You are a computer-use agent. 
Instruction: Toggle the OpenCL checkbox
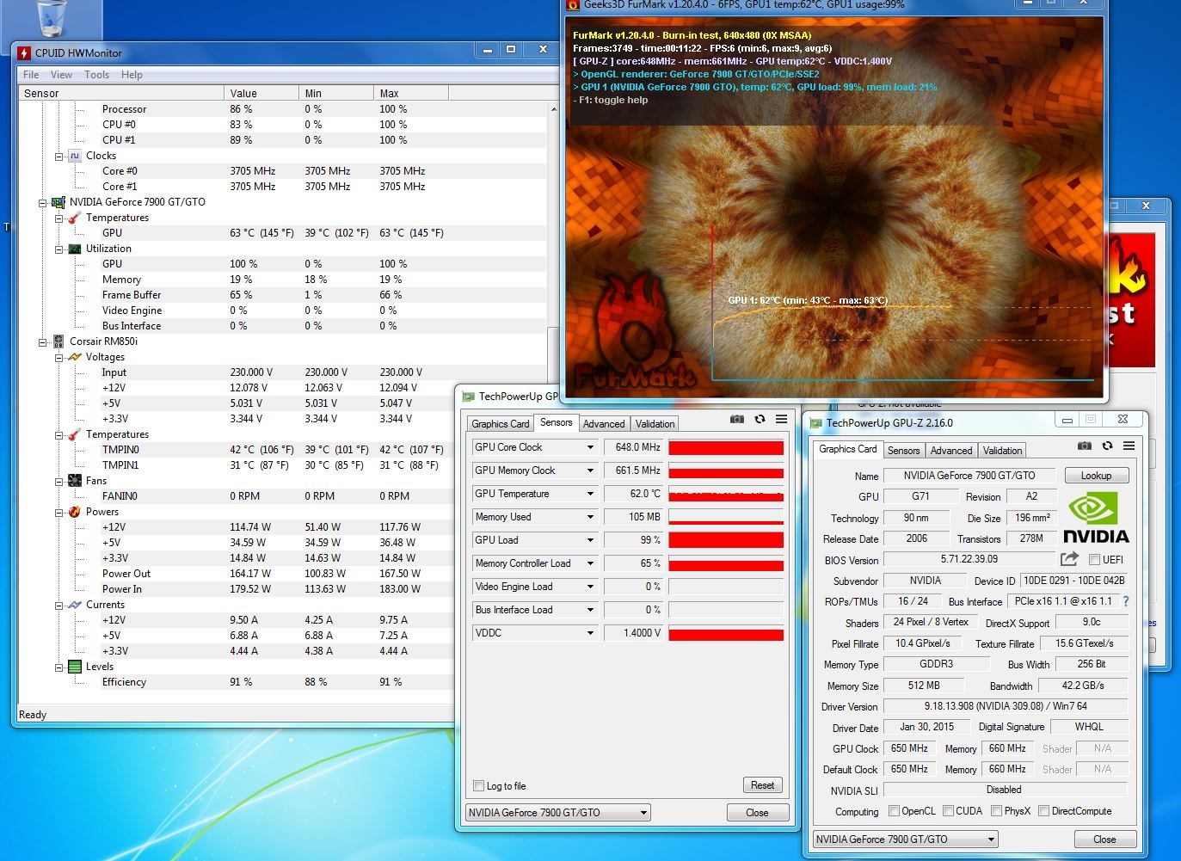tap(894, 811)
